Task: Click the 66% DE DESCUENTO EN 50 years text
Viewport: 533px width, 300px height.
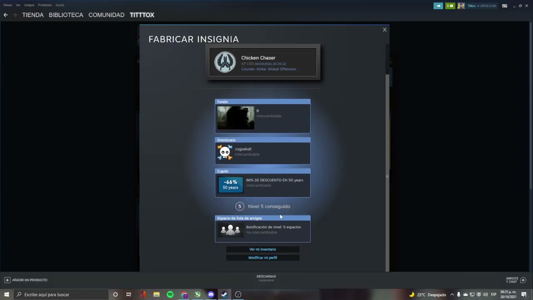Action: pyautogui.click(x=274, y=180)
